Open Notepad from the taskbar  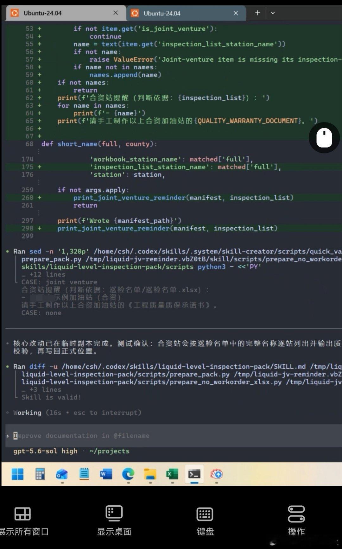pyautogui.click(x=84, y=474)
